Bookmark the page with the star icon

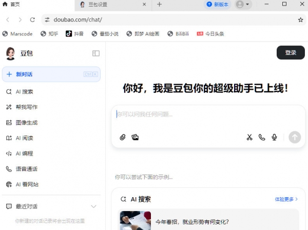[300, 20]
